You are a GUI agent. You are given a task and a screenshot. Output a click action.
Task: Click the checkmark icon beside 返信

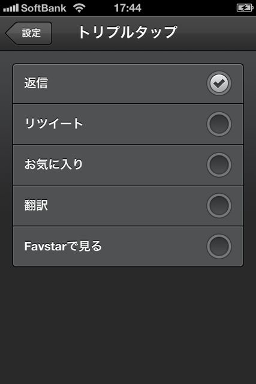[219, 84]
